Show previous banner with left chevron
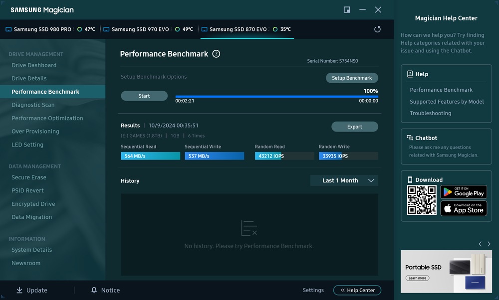The height and width of the screenshot is (300, 499). [480, 244]
